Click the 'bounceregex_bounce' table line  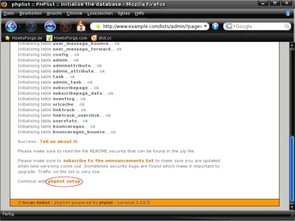pos(67,132)
